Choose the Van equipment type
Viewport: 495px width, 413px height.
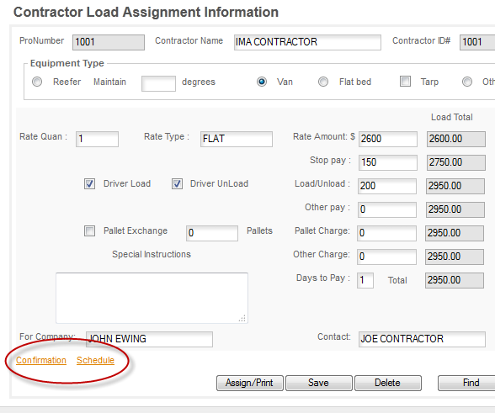pyautogui.click(x=262, y=82)
